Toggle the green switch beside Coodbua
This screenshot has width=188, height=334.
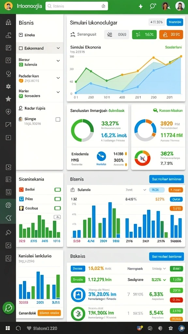coord(58,208)
